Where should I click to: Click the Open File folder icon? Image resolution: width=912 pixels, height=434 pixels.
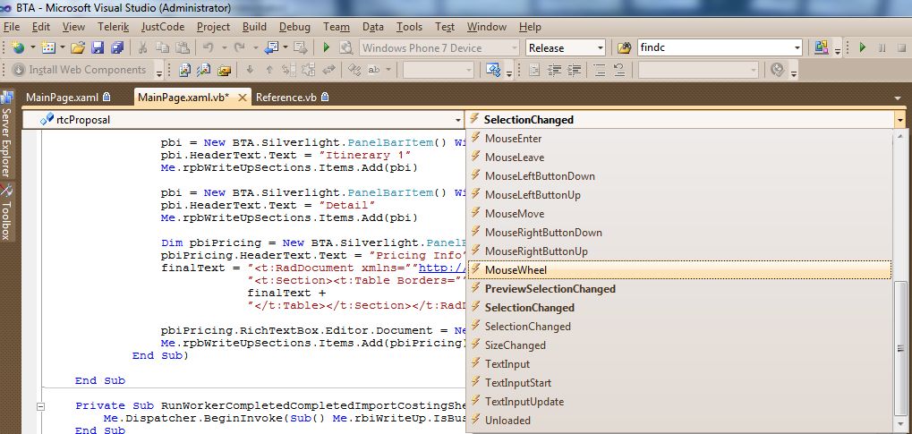point(78,47)
